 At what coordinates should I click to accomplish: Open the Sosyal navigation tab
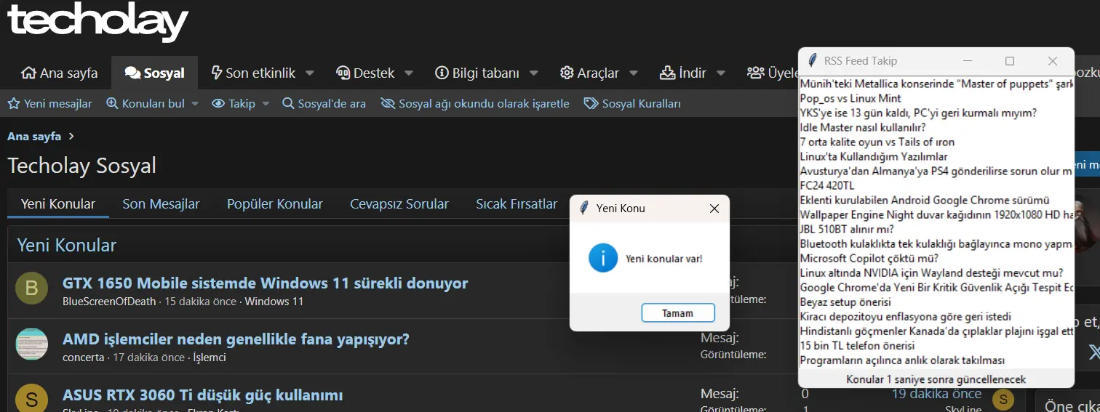pos(154,73)
